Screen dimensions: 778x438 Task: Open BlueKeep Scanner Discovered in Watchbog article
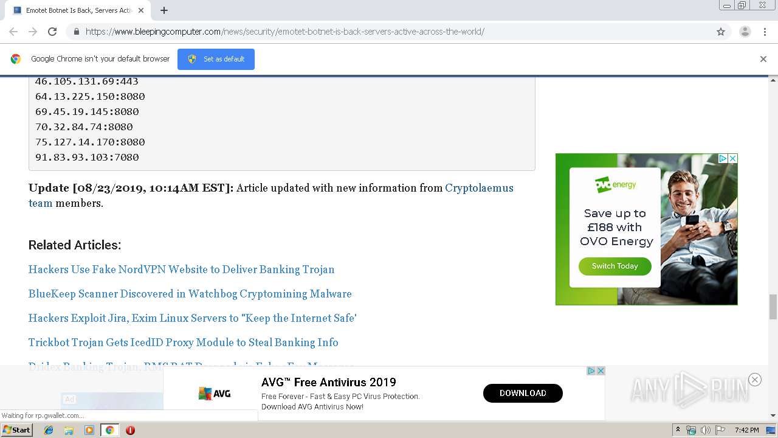190,294
